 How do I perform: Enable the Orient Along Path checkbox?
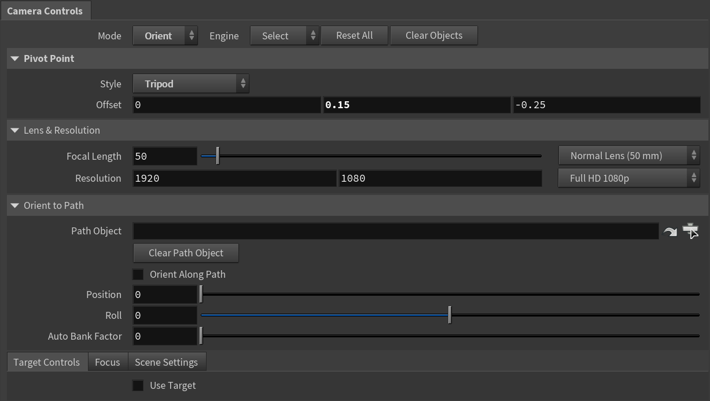click(138, 274)
